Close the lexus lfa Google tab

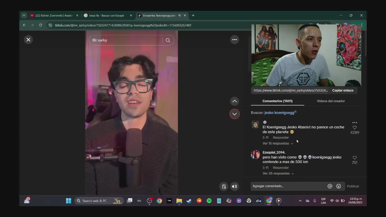click(x=131, y=15)
